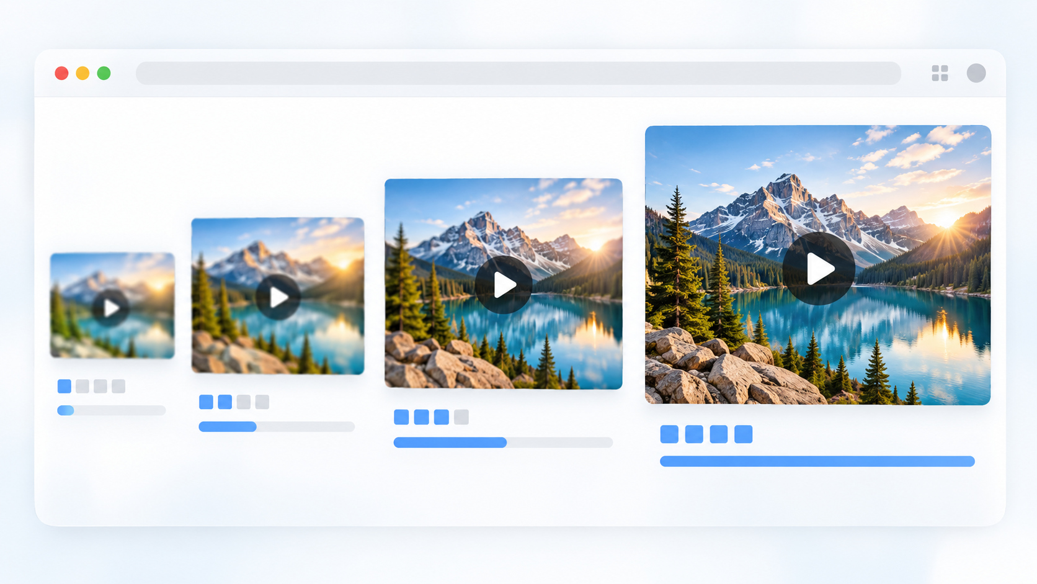Image resolution: width=1037 pixels, height=584 pixels.
Task: Open the round profile avatar
Action: 976,73
